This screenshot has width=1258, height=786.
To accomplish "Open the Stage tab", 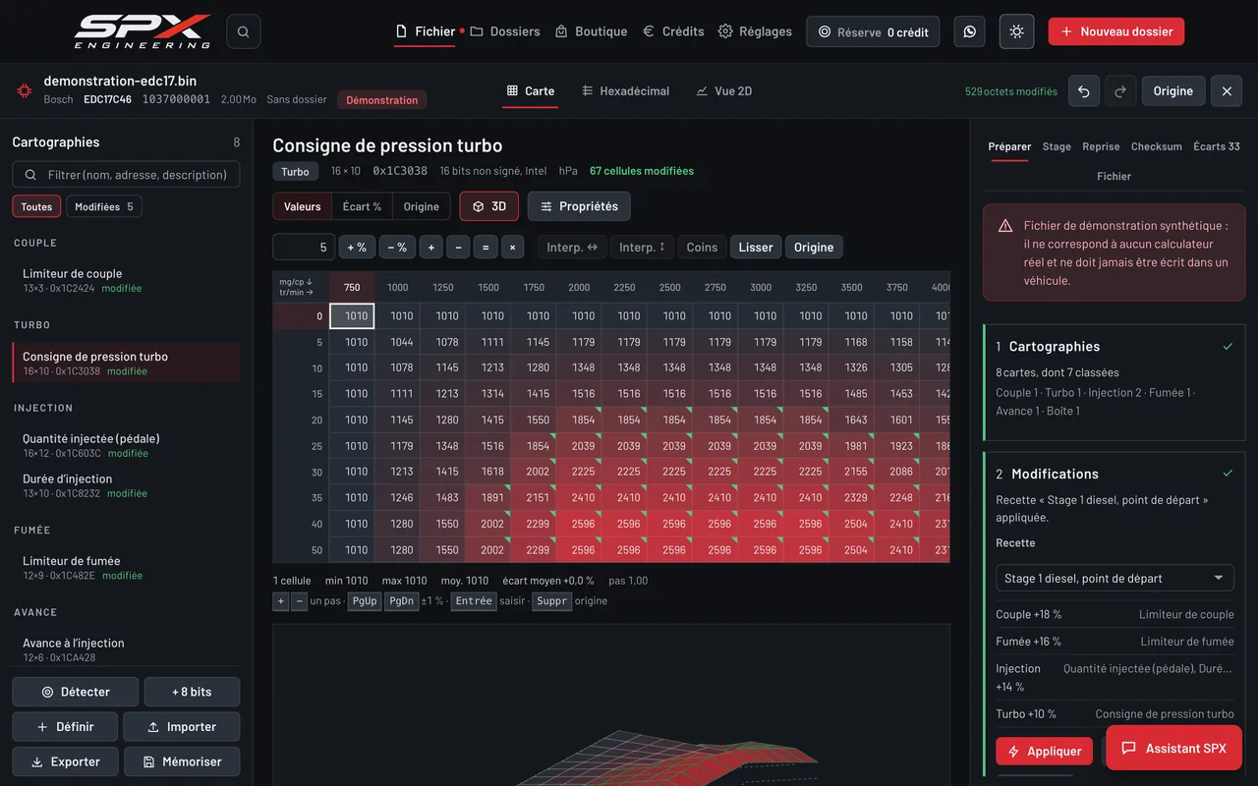I will click(x=1057, y=146).
